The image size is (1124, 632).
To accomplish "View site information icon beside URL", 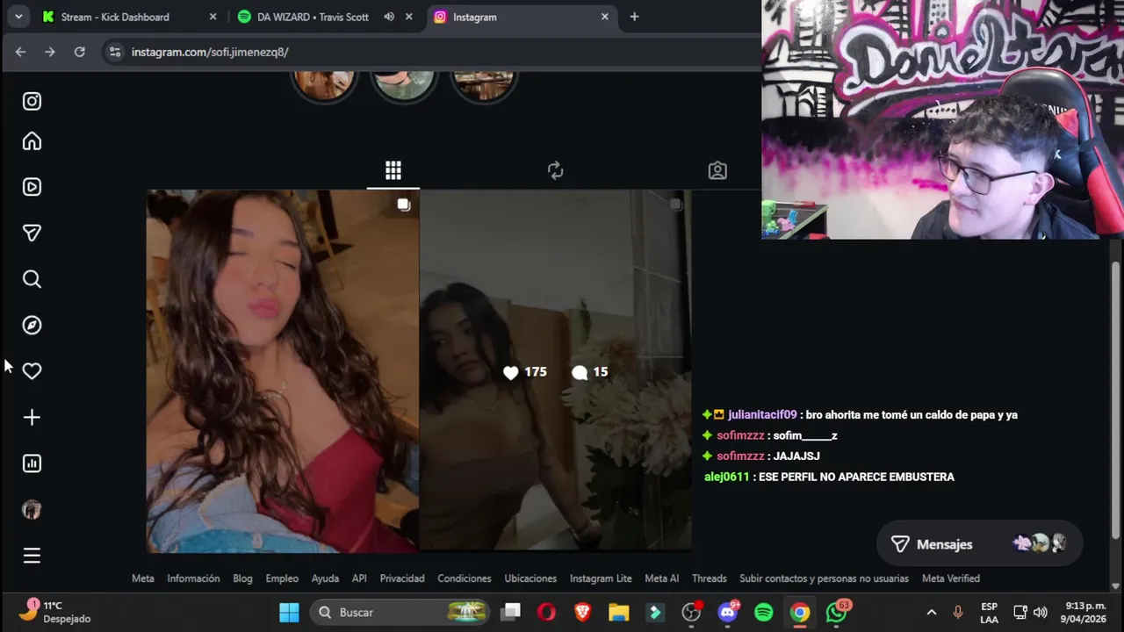I will [114, 52].
